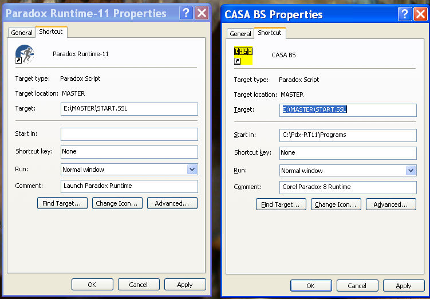Select the Shortcut tab in Paradox Runtime-11 Properties

tap(51, 32)
